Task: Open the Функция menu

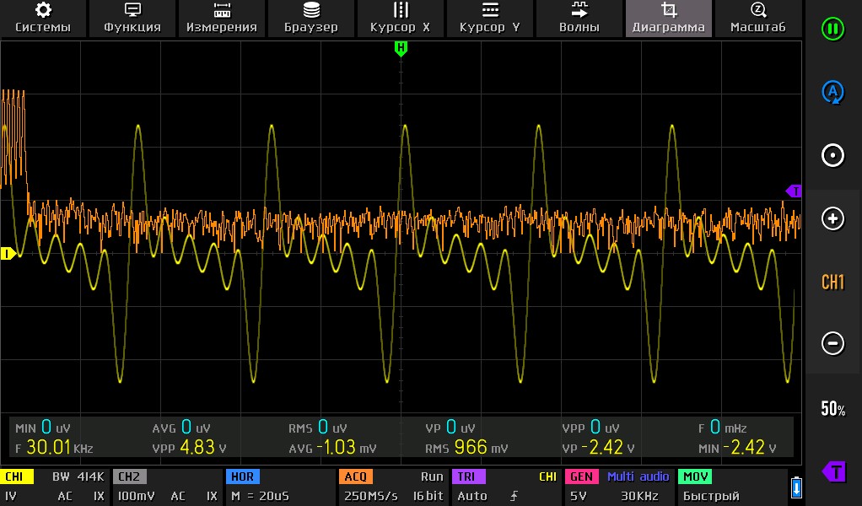Action: 132,18
